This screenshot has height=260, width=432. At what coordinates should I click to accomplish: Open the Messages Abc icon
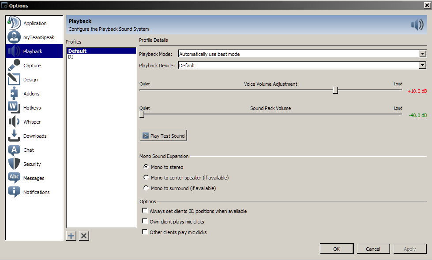point(14,178)
